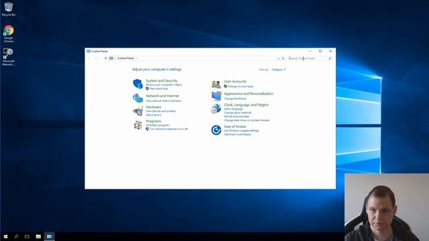Image resolution: width=429 pixels, height=241 pixels.
Task: Open File Explorer from the taskbar
Action: [38, 236]
